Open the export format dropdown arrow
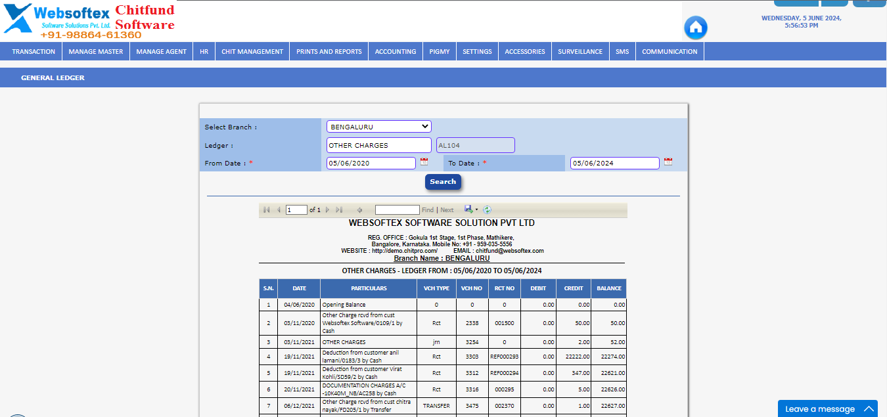The image size is (887, 417). pyautogui.click(x=476, y=210)
